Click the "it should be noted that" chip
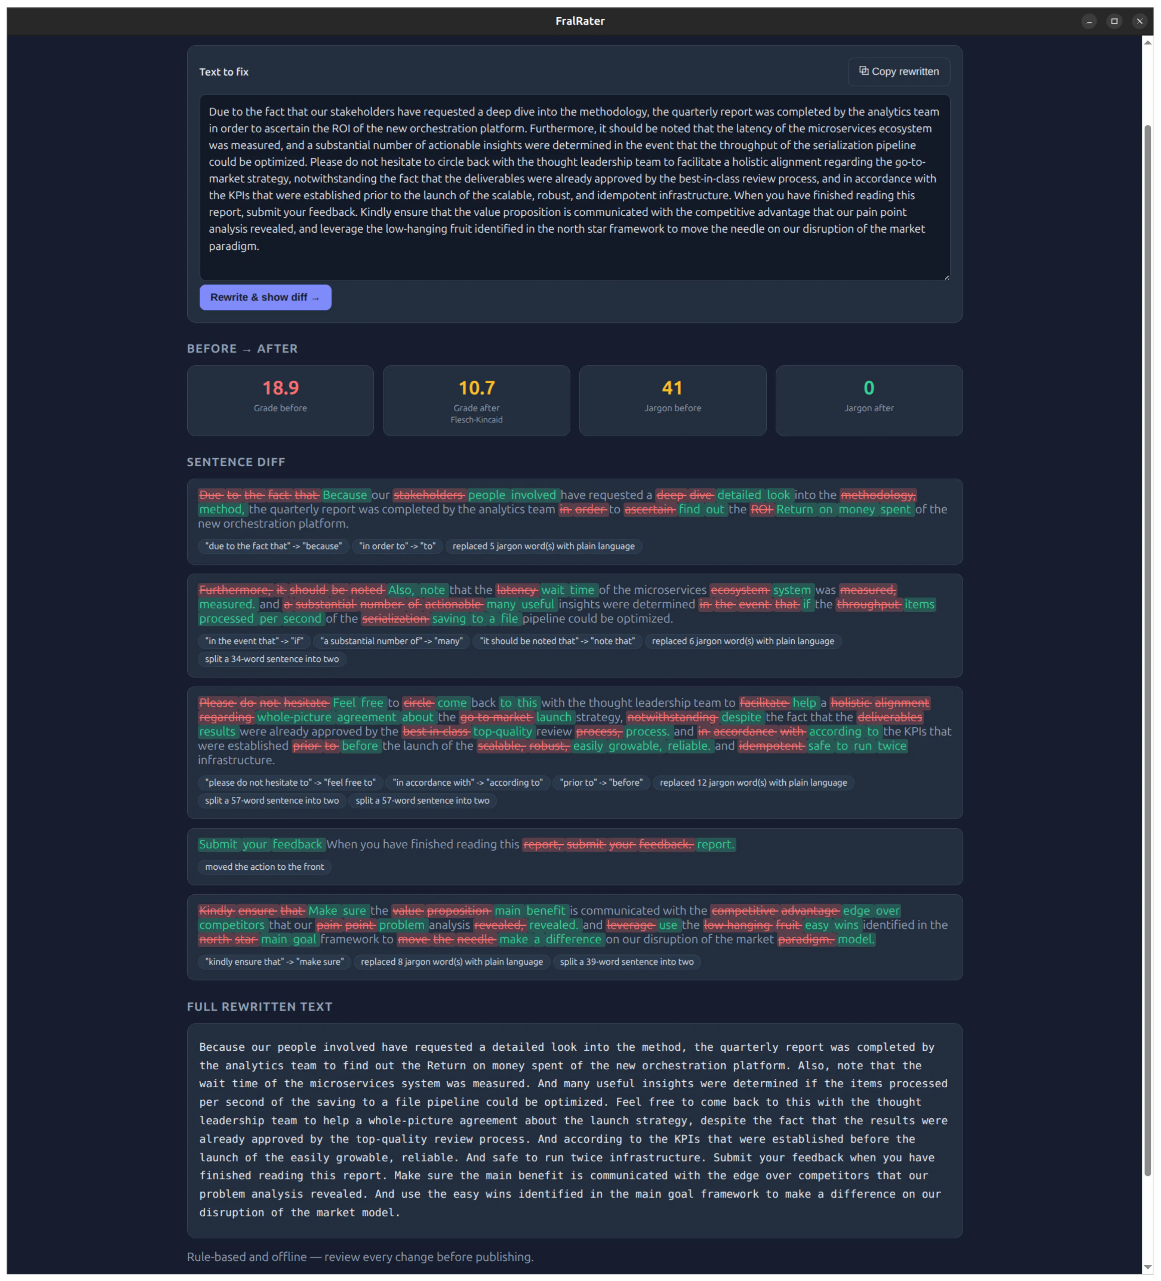Viewport: 1161px width, 1281px height. click(557, 641)
